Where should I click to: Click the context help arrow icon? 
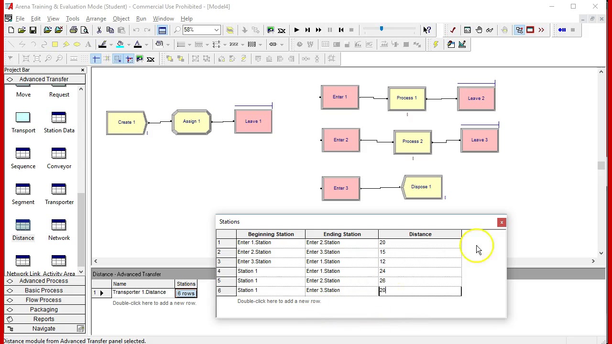427,30
